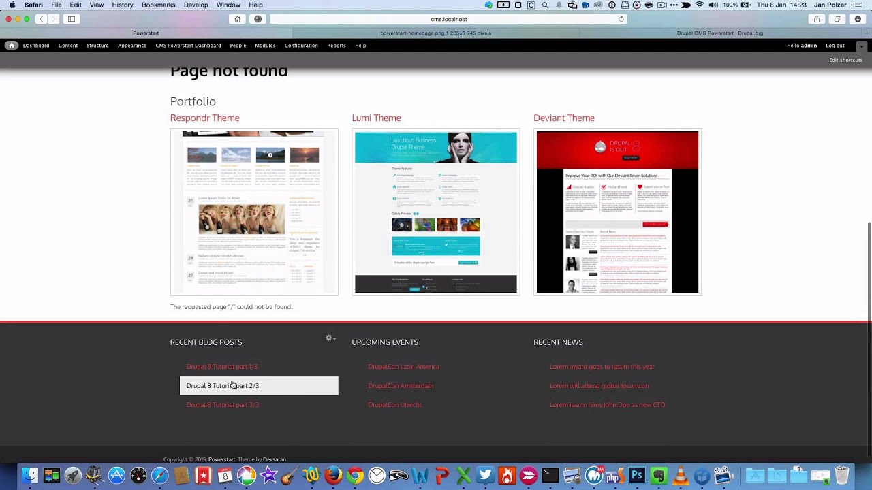Reload the page using the refresh icon
Screen dimensions: 872x490
621,19
